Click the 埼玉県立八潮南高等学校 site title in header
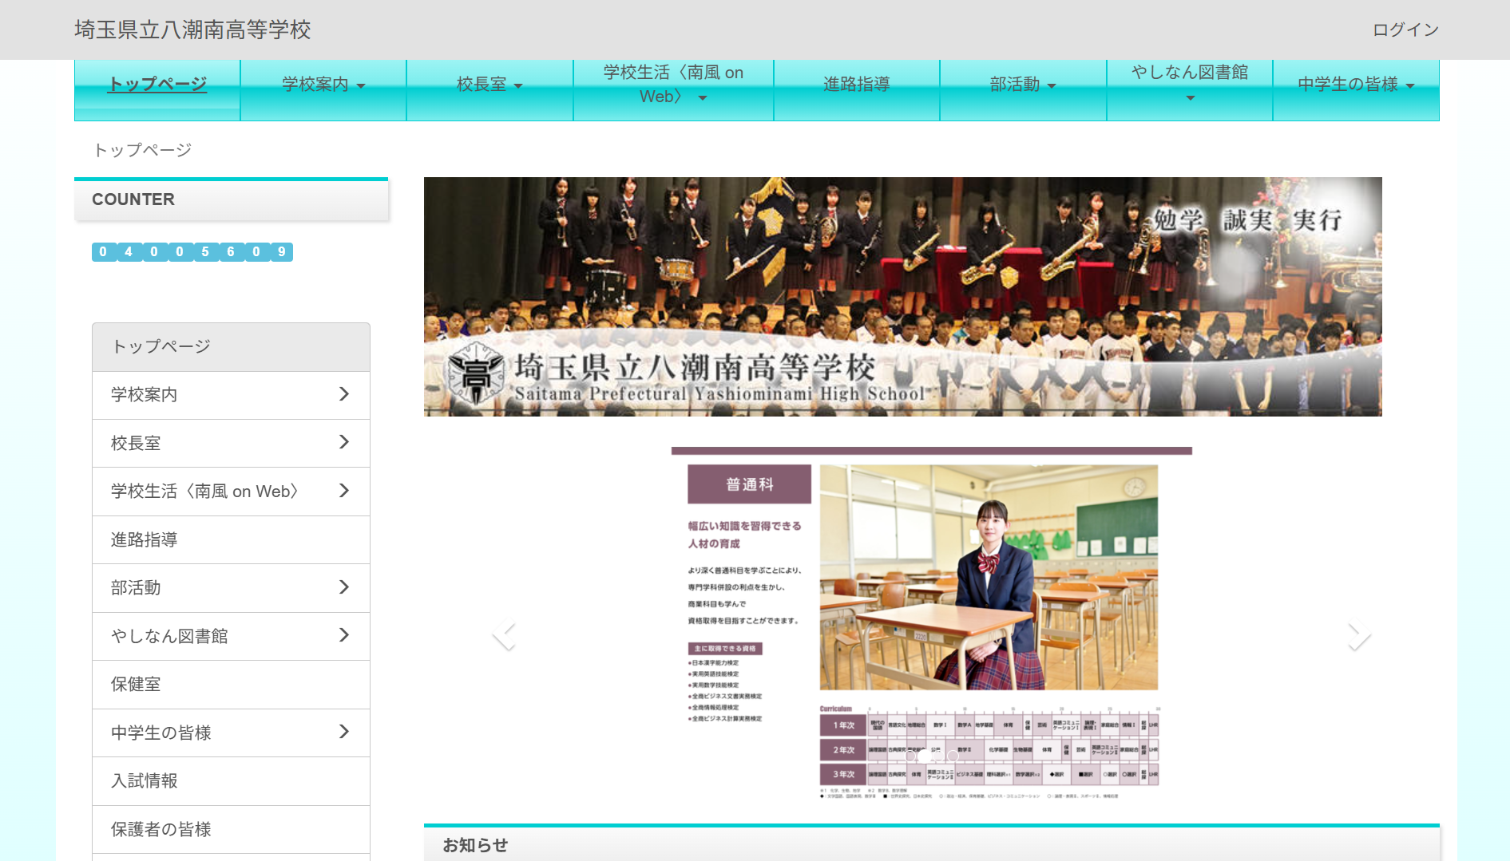 tap(192, 30)
